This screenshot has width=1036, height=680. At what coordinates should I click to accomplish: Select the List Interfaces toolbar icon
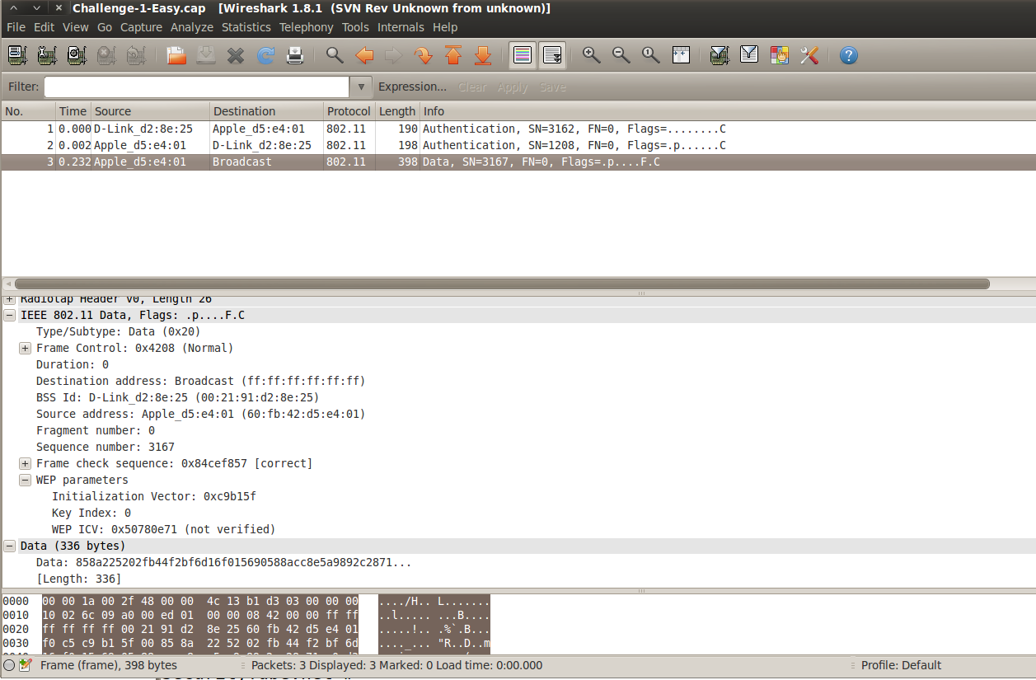[x=17, y=55]
